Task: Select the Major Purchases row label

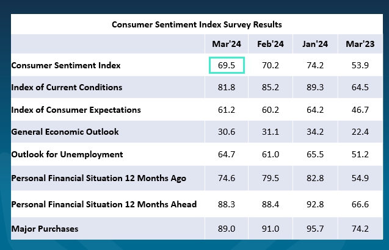Action: point(45,229)
